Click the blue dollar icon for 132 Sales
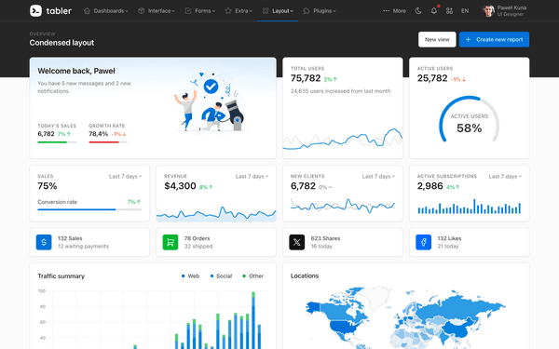 tap(44, 242)
